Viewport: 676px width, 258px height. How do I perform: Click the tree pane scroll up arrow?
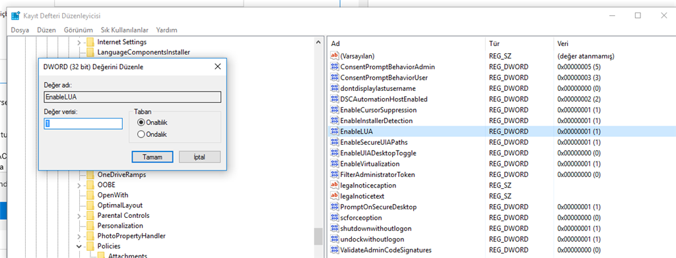pos(319,43)
